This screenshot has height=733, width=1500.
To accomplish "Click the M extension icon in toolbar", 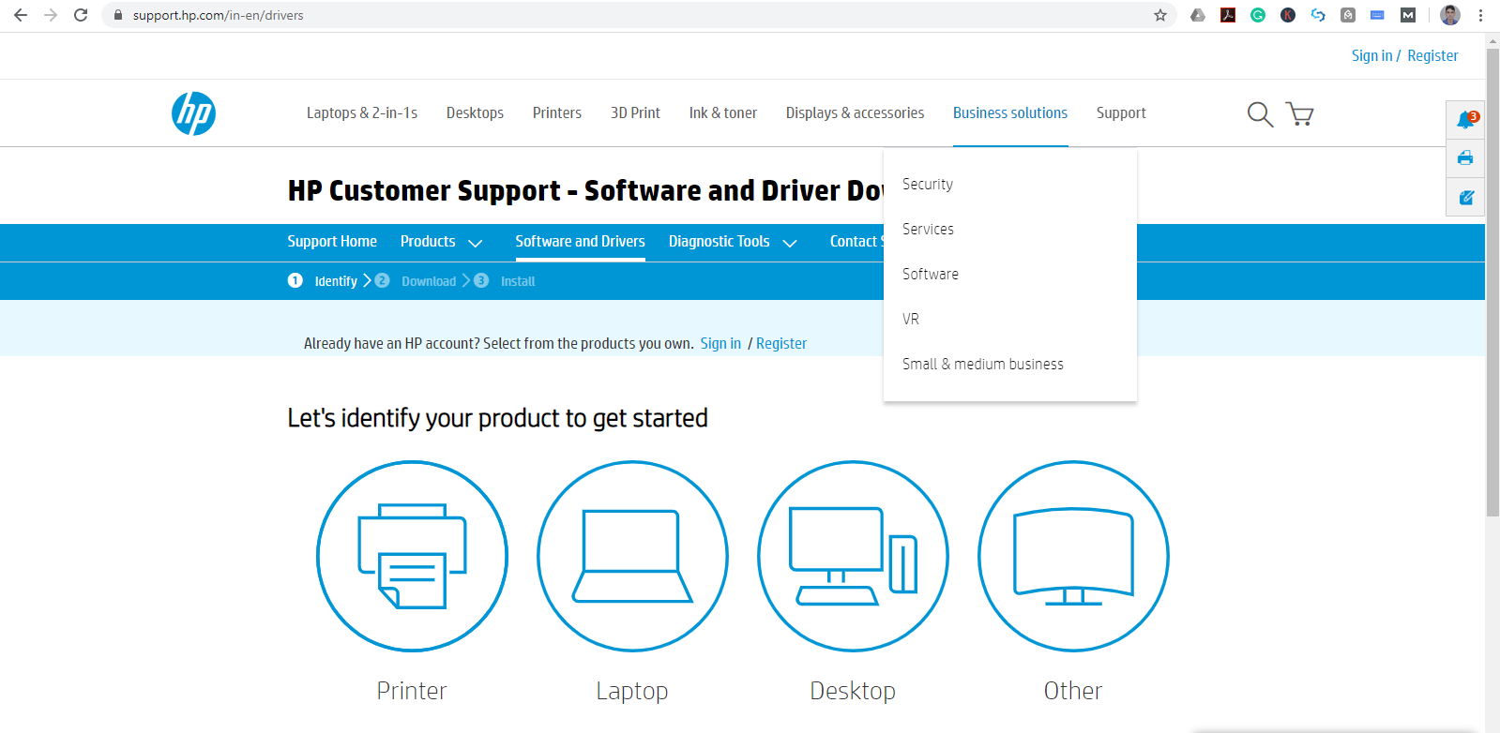I will [1408, 15].
